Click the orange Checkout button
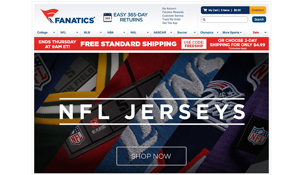The width and height of the screenshot is (303, 175). 258,10
